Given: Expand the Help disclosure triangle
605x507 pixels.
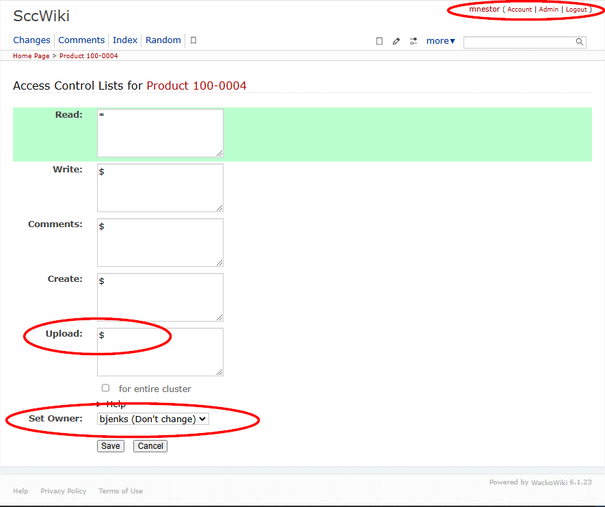Looking at the screenshot, I should (x=100, y=404).
